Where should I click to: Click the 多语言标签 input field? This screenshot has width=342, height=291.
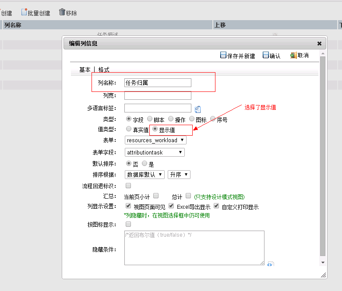pos(158,108)
